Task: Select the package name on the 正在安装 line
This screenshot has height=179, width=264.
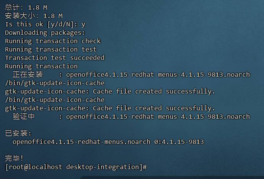Action: (158, 74)
